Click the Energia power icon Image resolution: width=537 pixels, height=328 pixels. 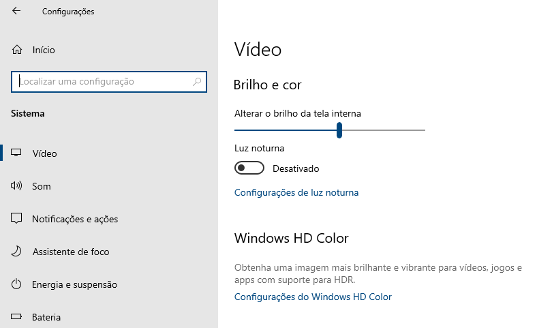(x=16, y=284)
